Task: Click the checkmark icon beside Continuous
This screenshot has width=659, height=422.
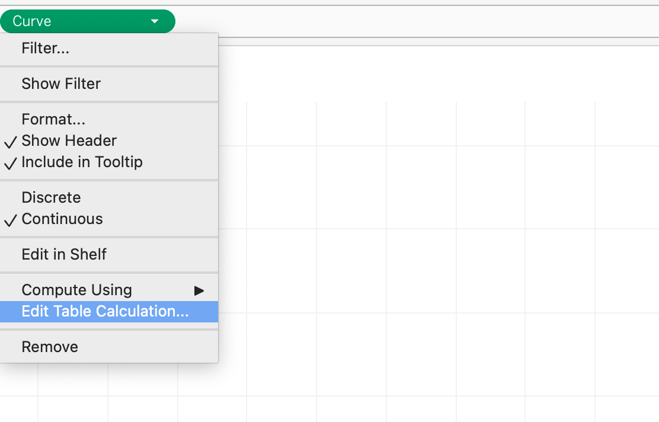Action: click(x=11, y=220)
